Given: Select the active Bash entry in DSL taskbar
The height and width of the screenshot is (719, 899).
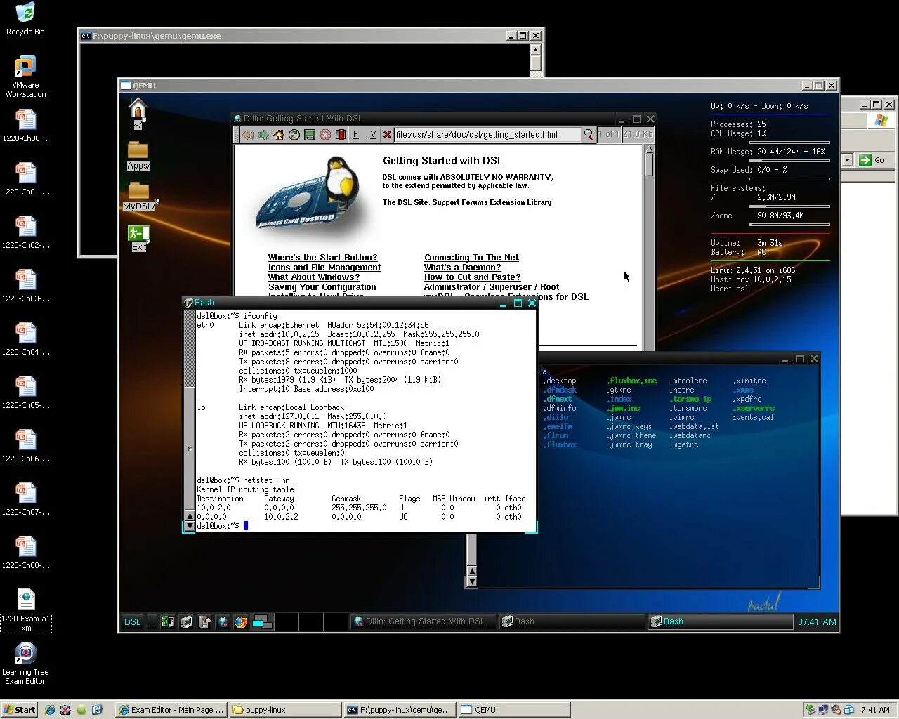Looking at the screenshot, I should pos(720,621).
